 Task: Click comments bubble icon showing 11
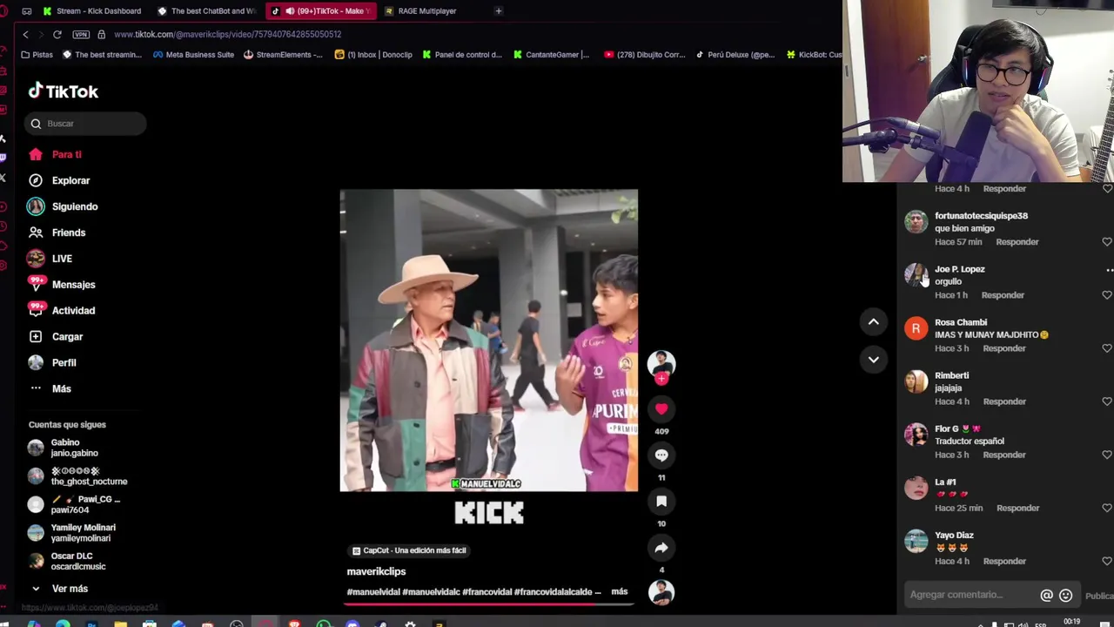pos(661,455)
